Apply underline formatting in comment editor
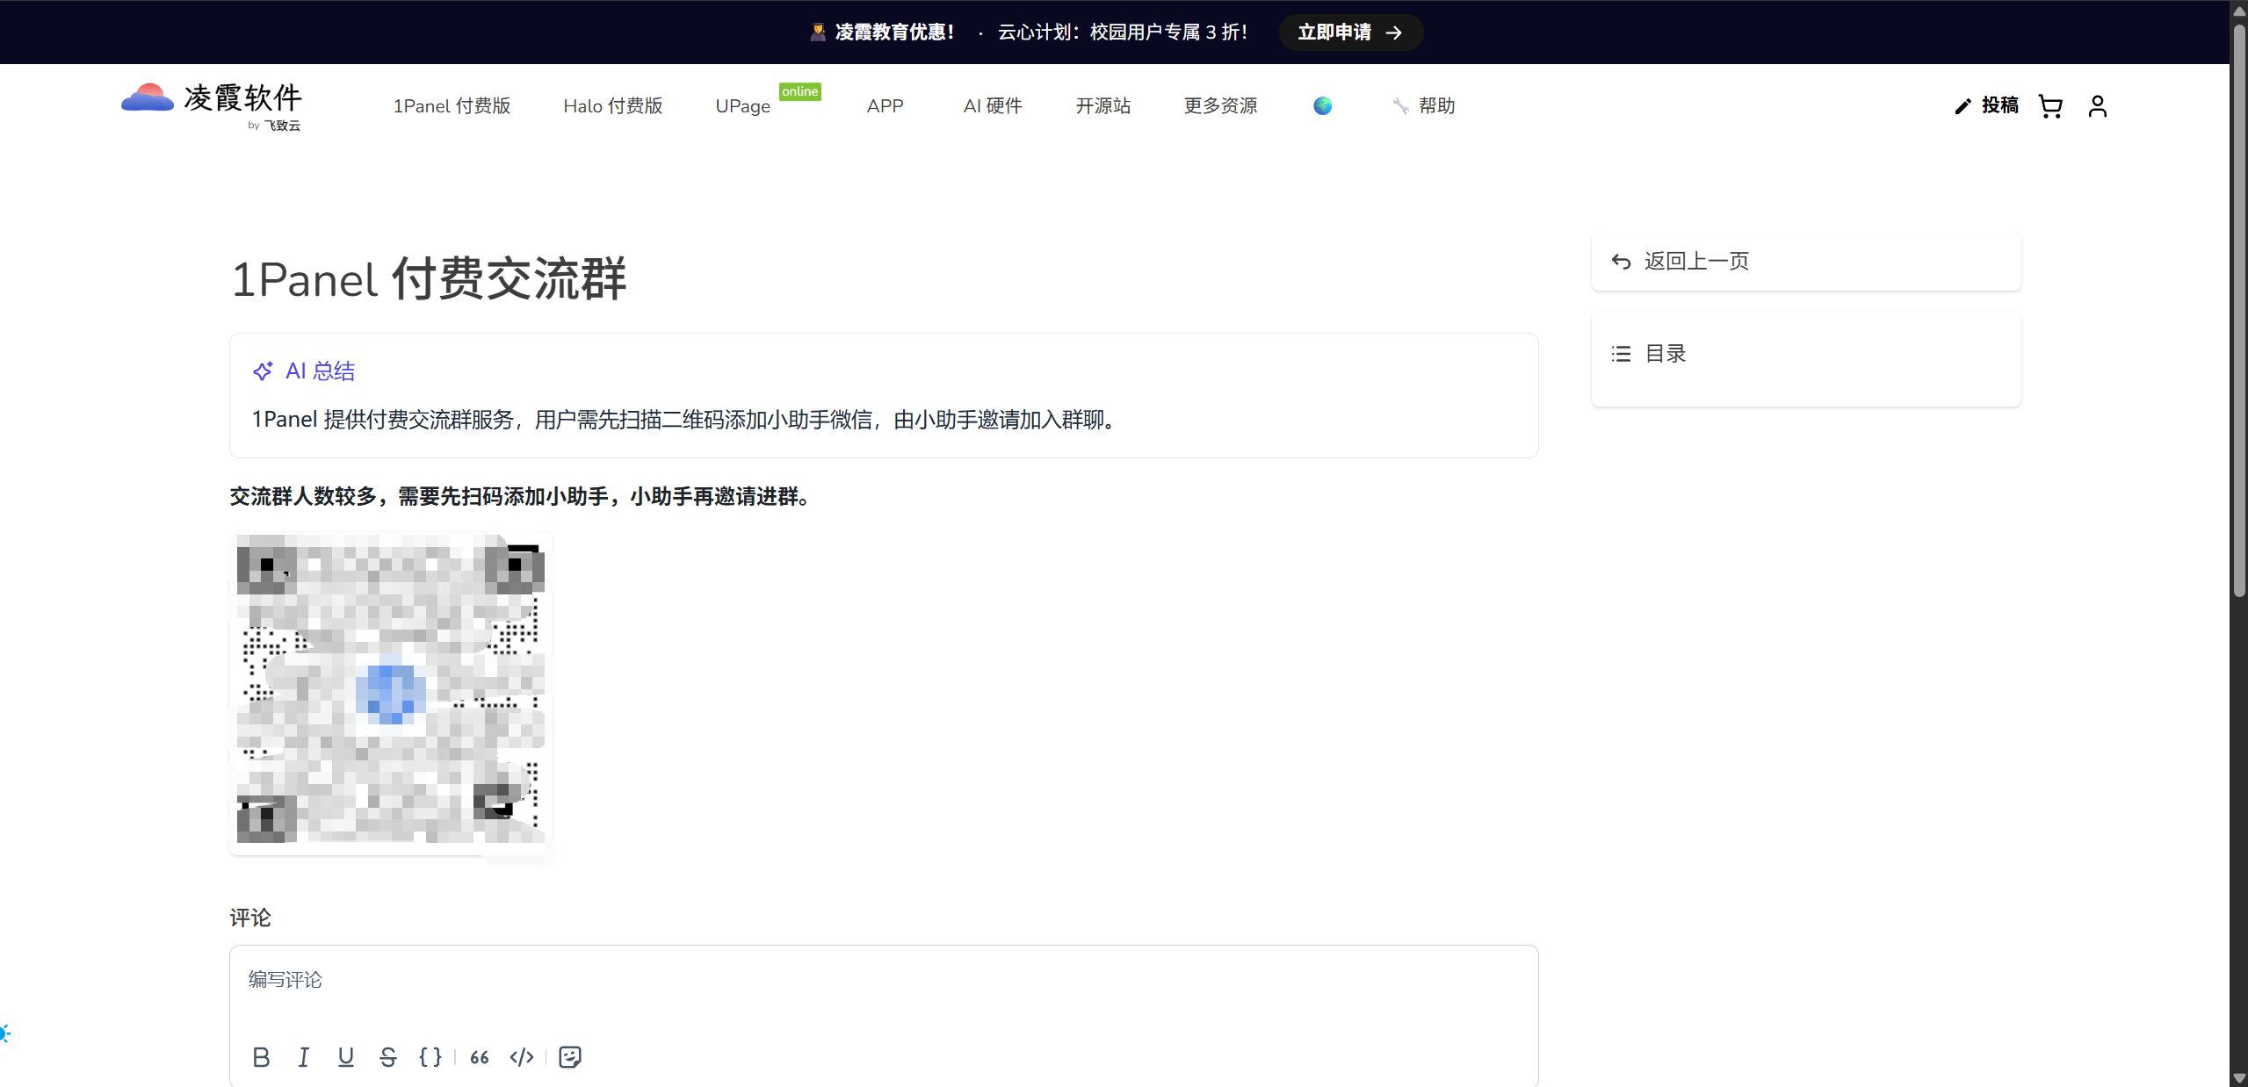 346,1057
